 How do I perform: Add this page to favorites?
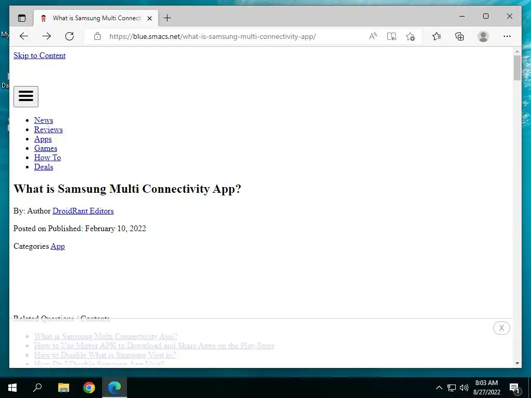coord(410,36)
